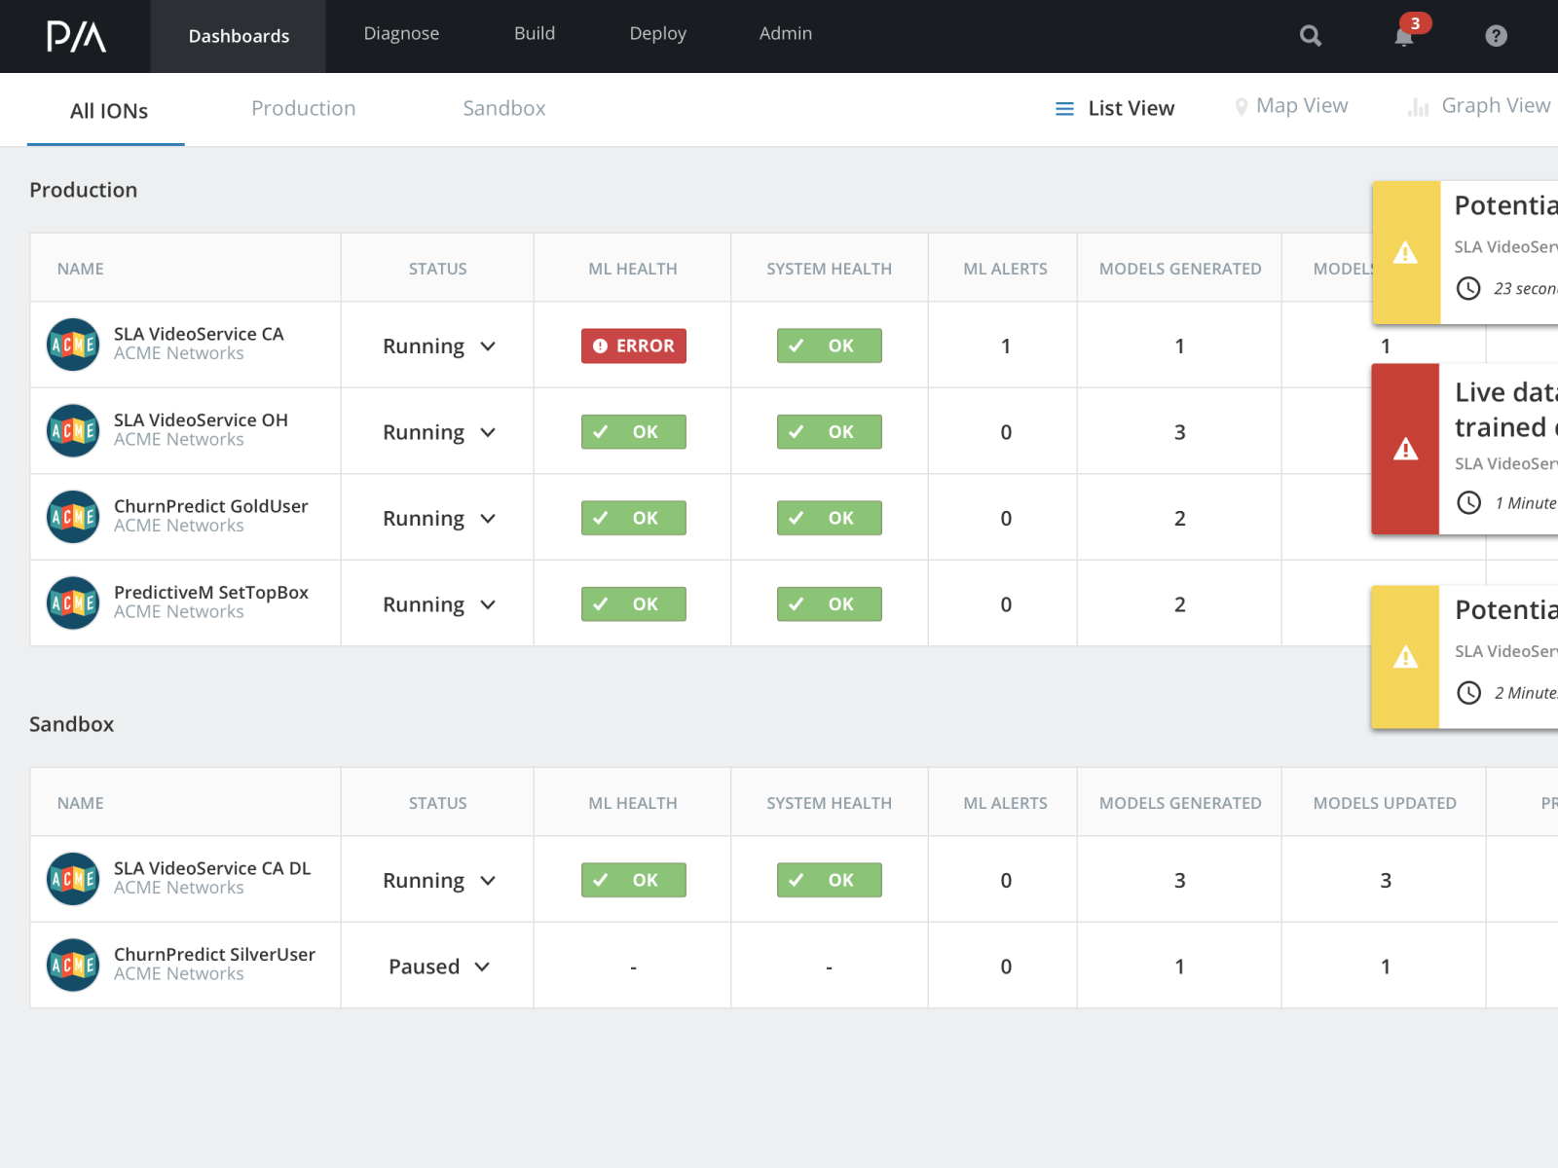Click the top yellow warning triangle icon
Viewport: 1558px width, 1168px height.
[x=1405, y=253]
